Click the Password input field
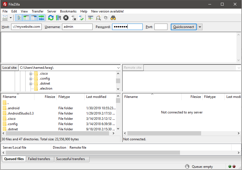This screenshot has height=170, width=242. click(127, 27)
